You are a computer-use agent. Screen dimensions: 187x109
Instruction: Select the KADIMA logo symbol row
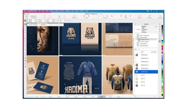point(146,55)
